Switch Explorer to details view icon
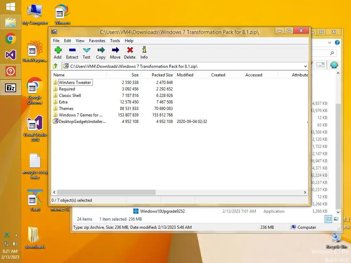This screenshot has height=263, width=351. click(x=328, y=219)
